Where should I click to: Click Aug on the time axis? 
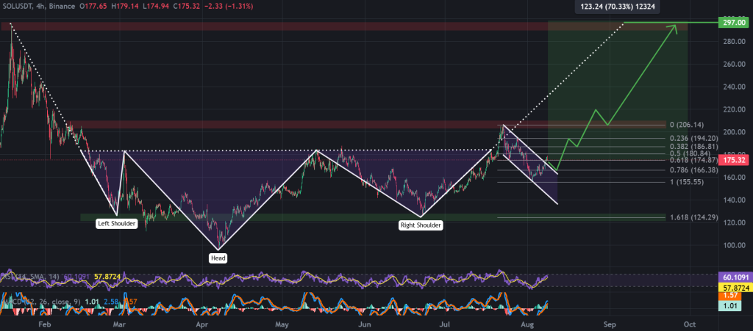tap(527, 324)
